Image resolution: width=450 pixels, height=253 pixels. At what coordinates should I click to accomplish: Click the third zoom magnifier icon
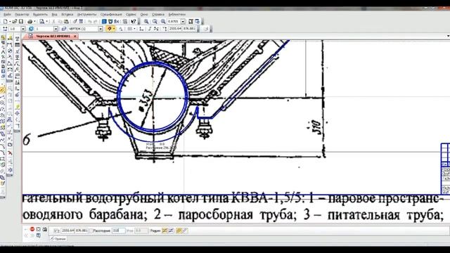point(163,22)
